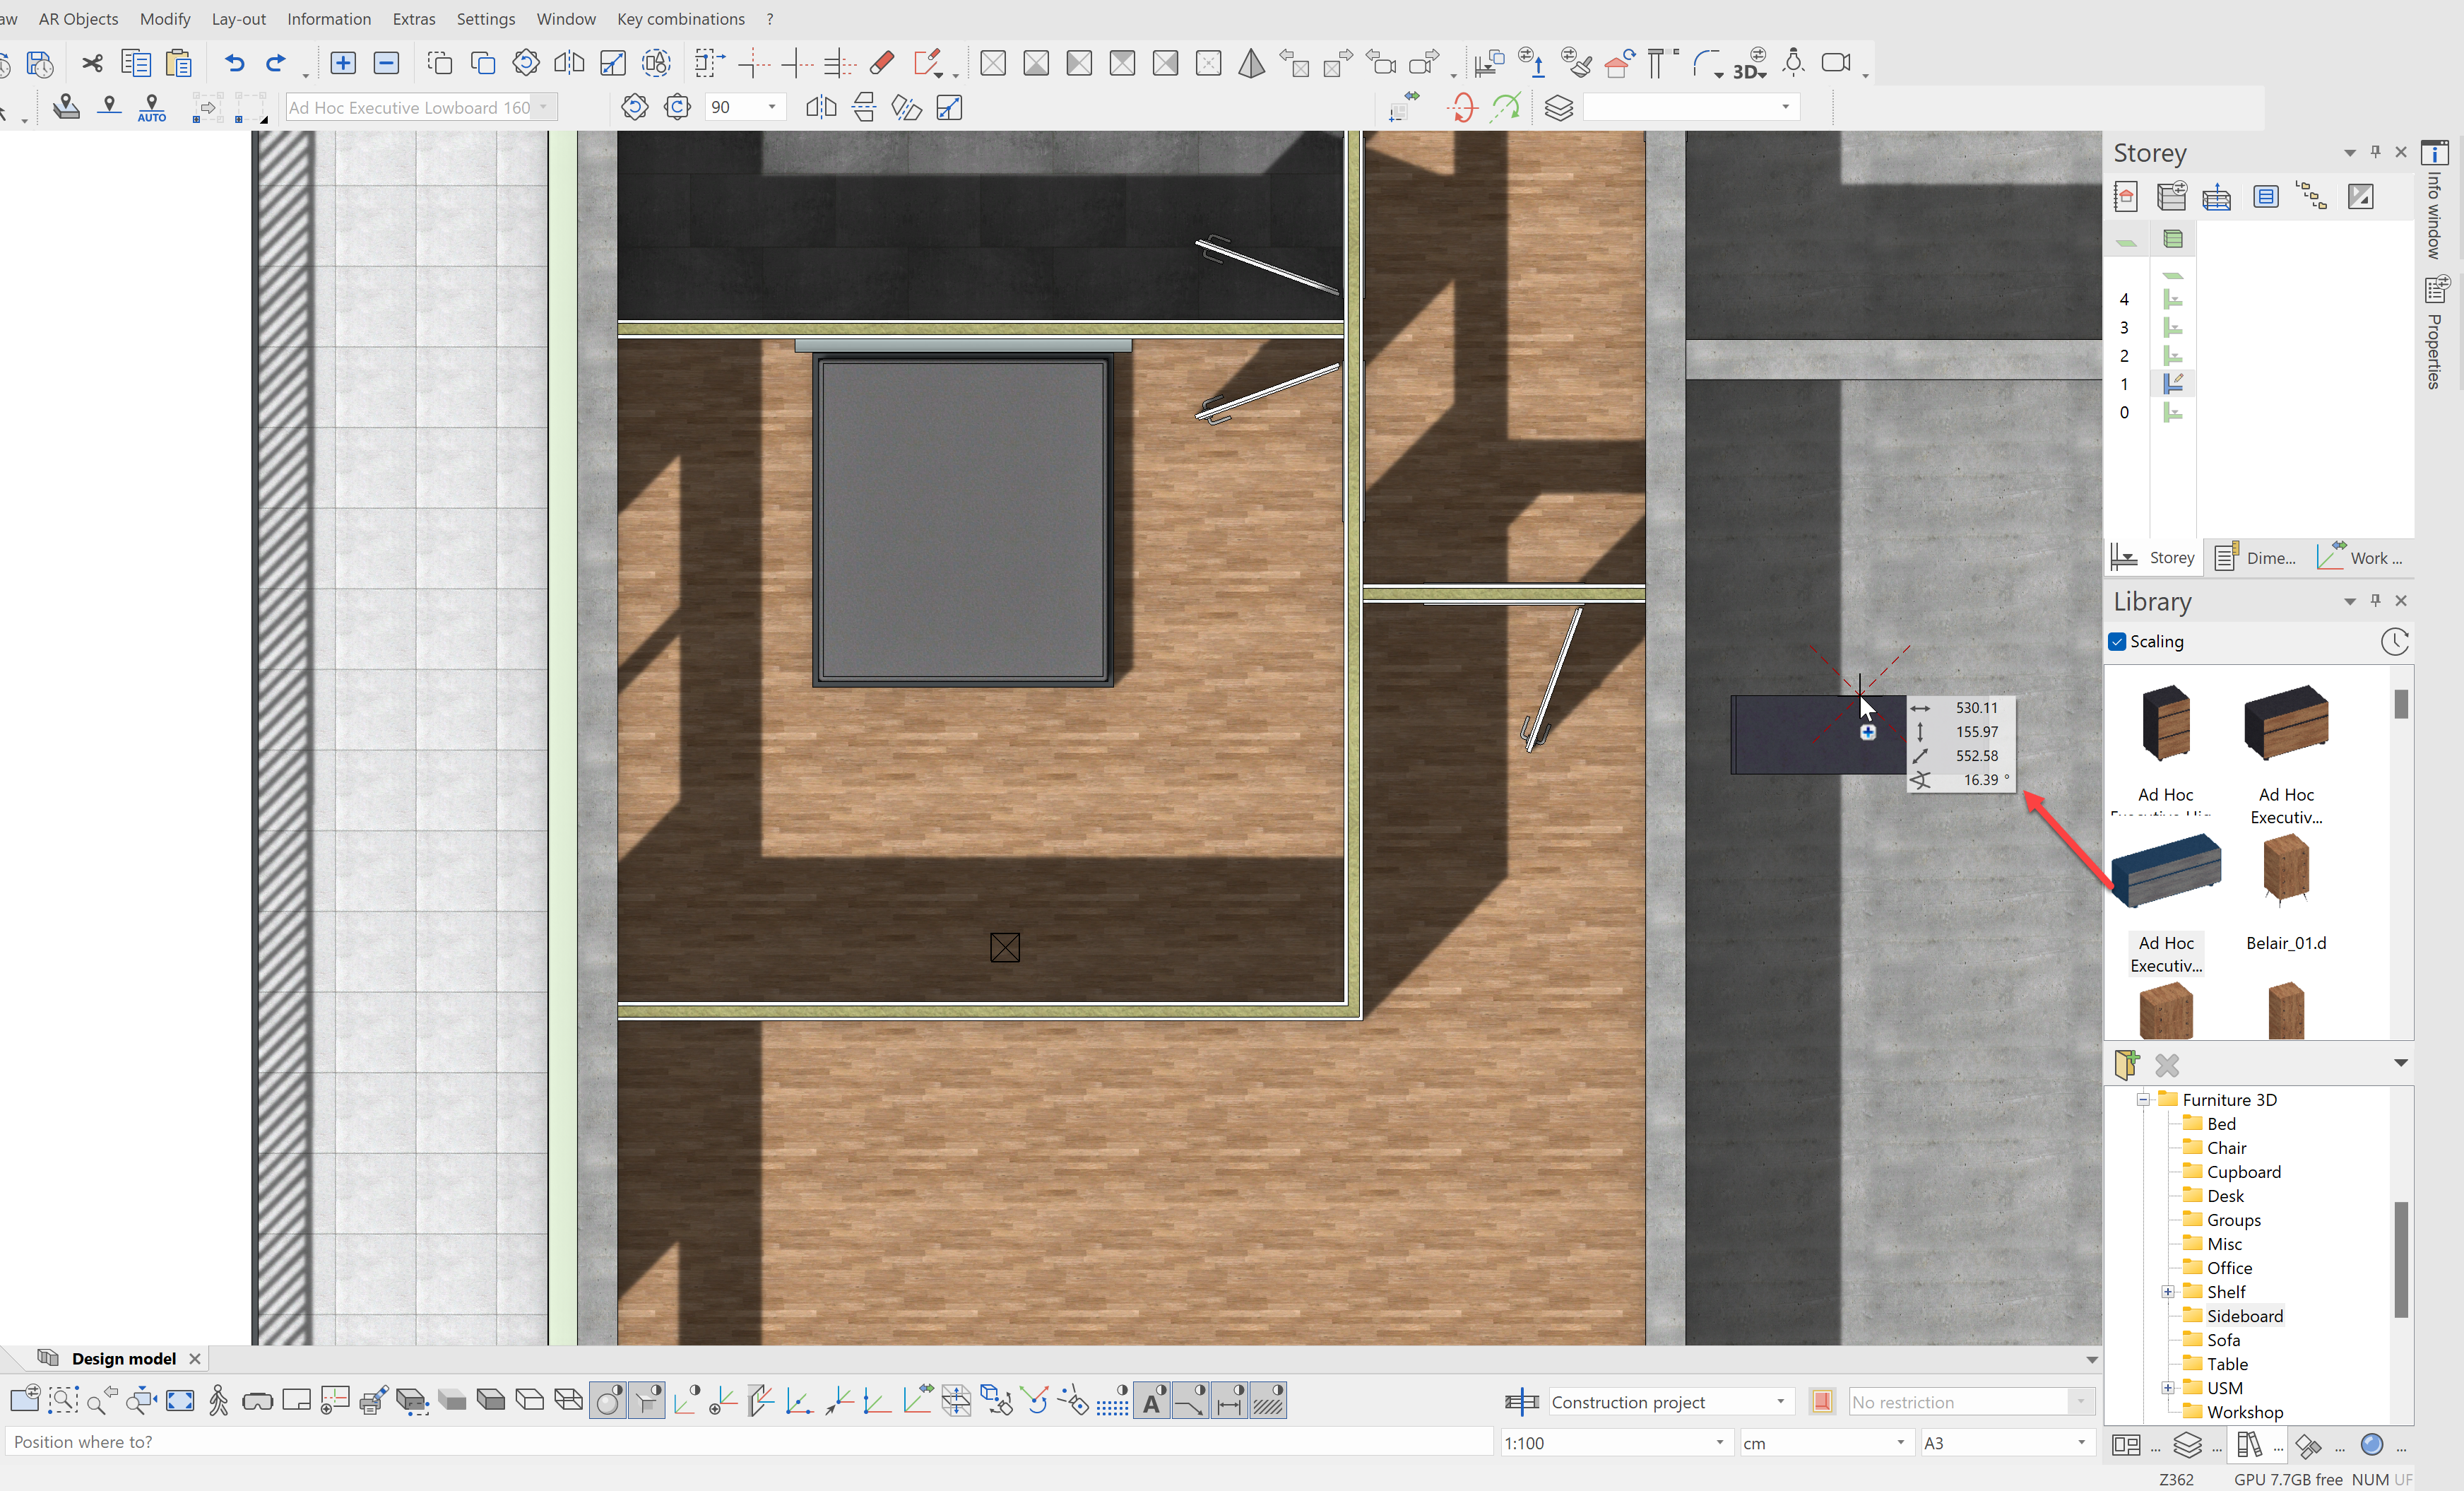The height and width of the screenshot is (1491, 2464).
Task: Toggle visibility of storey 4
Action: click(x=2172, y=299)
